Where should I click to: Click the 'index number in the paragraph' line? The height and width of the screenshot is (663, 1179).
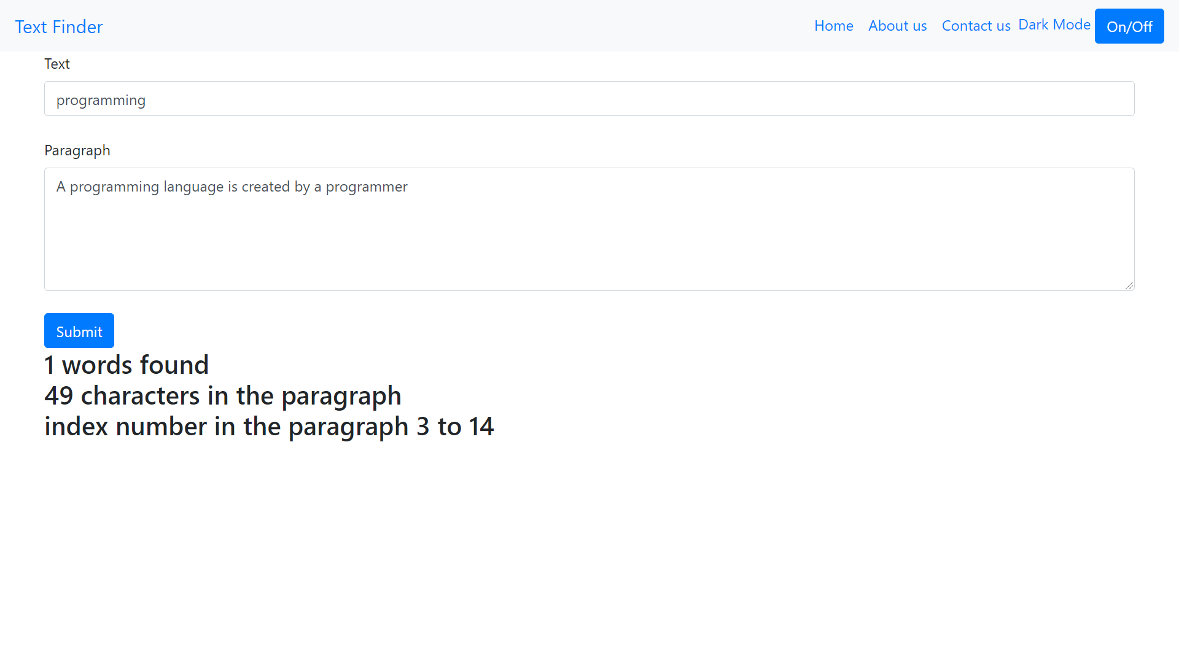(269, 426)
